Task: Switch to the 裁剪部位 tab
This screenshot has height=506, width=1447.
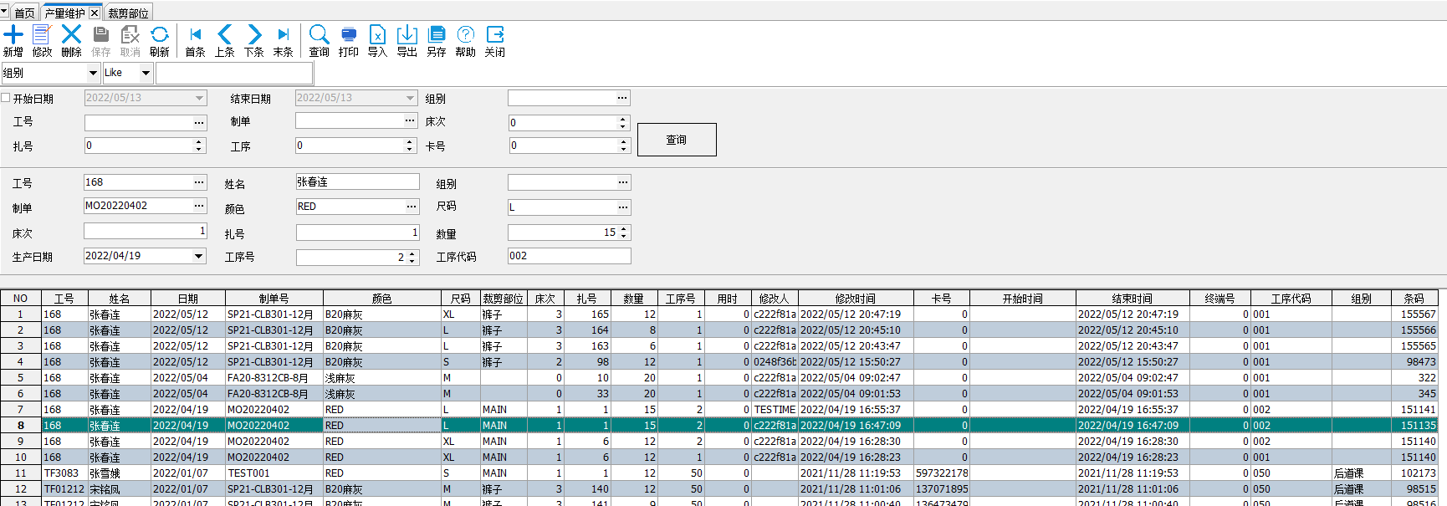Action: click(128, 13)
